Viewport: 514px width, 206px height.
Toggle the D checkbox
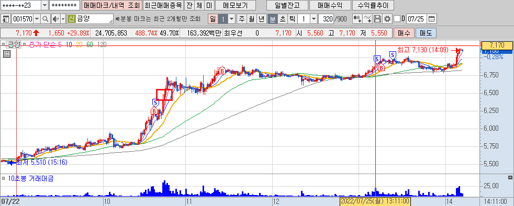click(397, 19)
